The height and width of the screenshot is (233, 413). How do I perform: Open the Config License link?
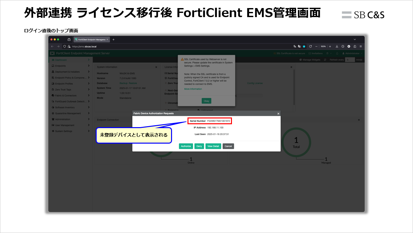255,83
